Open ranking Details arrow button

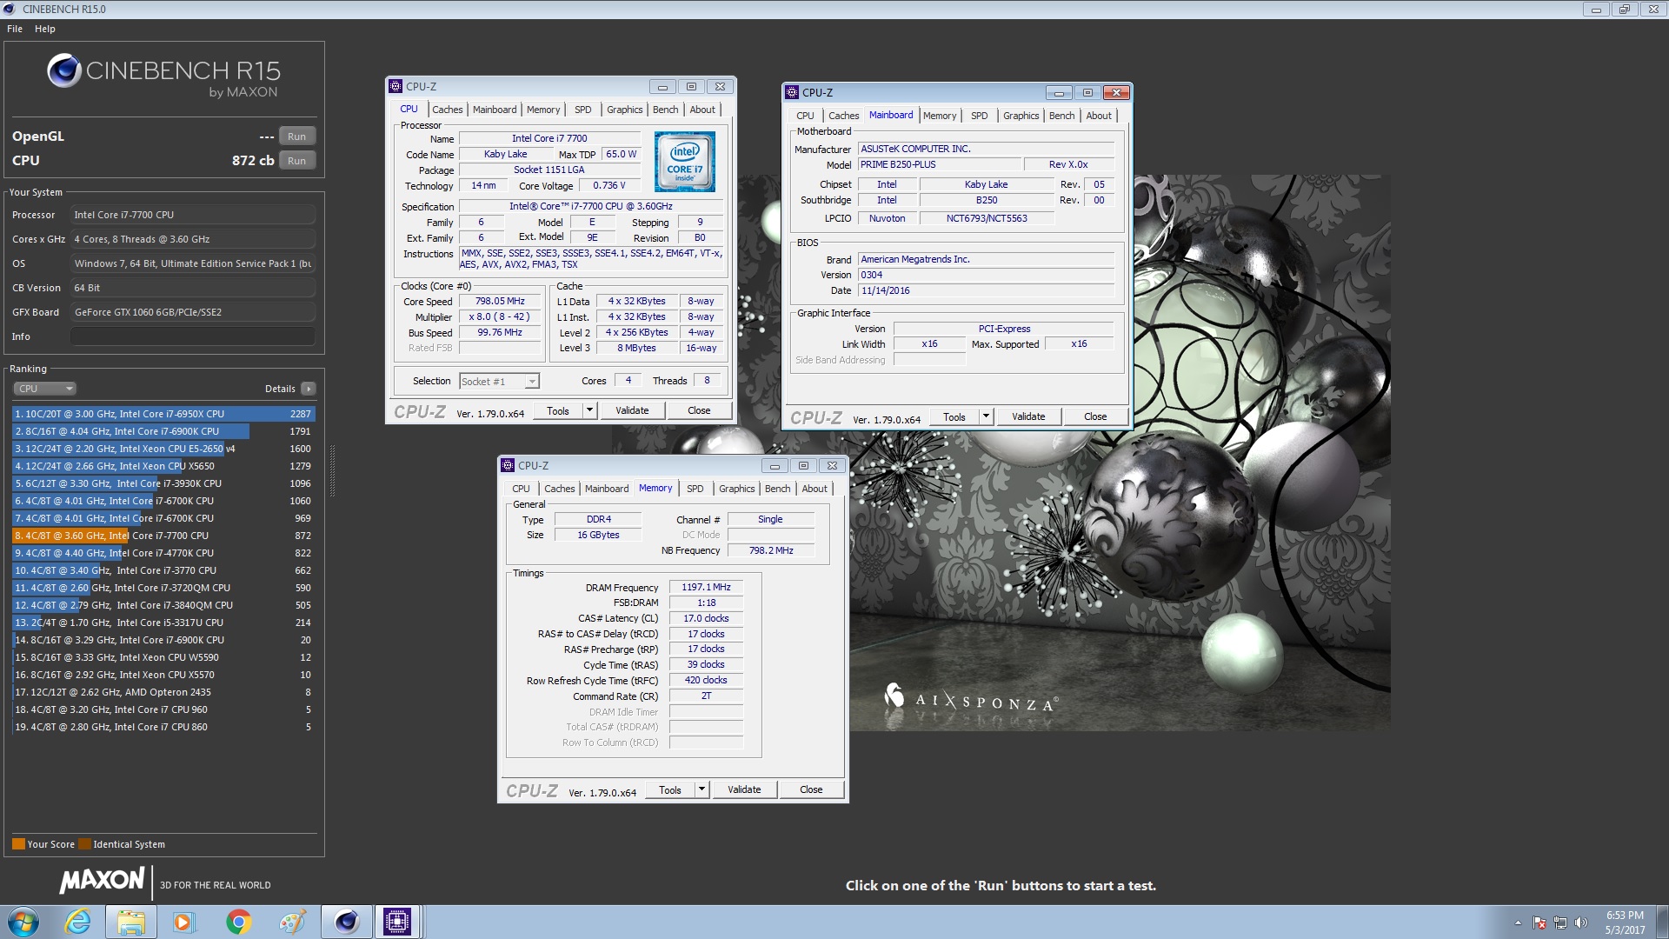[309, 389]
